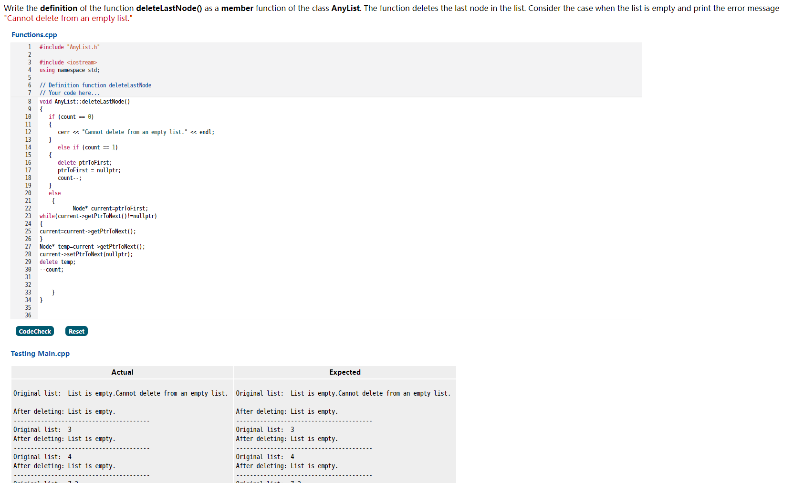Image resolution: width=793 pixels, height=483 pixels.
Task: Click inside the code editor area
Action: coord(286,191)
